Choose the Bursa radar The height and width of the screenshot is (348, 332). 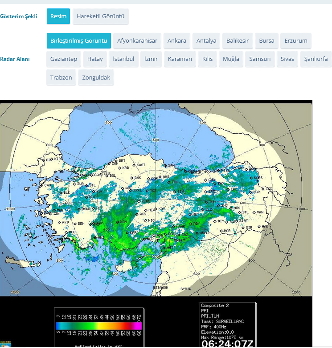pos(266,40)
